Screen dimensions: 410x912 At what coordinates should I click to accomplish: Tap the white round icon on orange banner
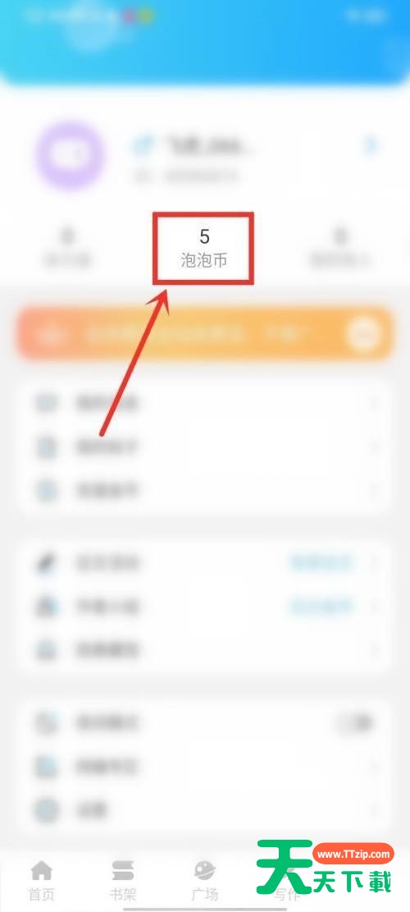(x=363, y=334)
